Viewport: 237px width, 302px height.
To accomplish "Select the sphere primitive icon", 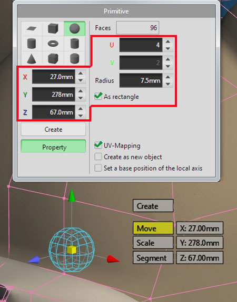I will [x=74, y=29].
